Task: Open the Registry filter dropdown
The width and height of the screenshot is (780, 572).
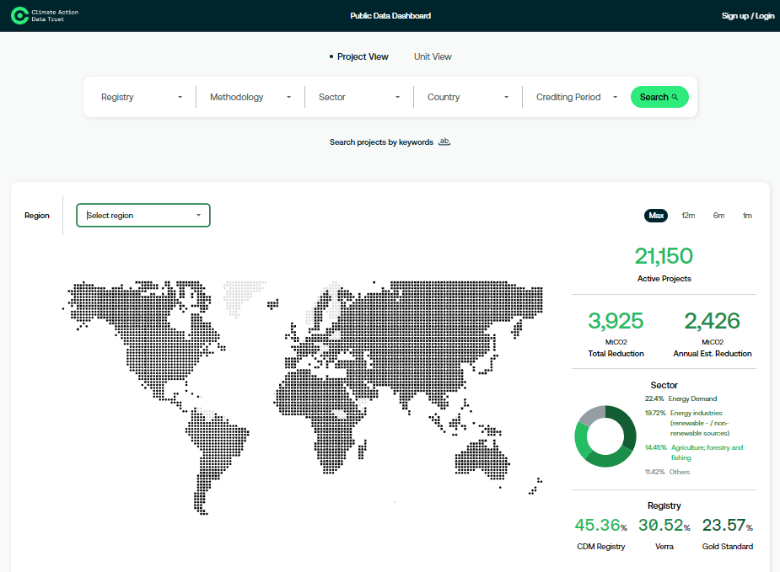Action: coord(142,97)
